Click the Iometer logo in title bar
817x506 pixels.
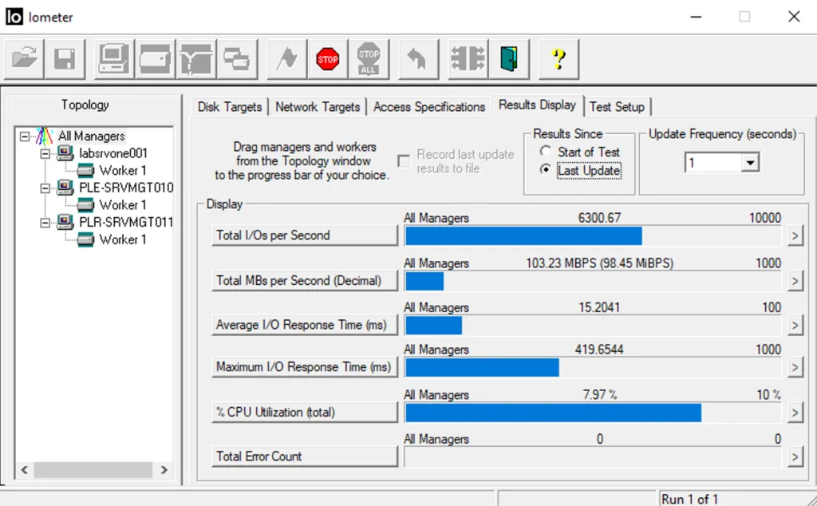click(14, 17)
